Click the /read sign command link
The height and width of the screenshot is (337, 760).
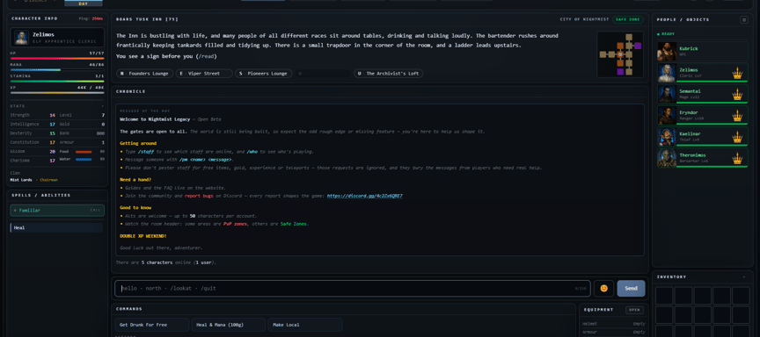click(x=207, y=56)
